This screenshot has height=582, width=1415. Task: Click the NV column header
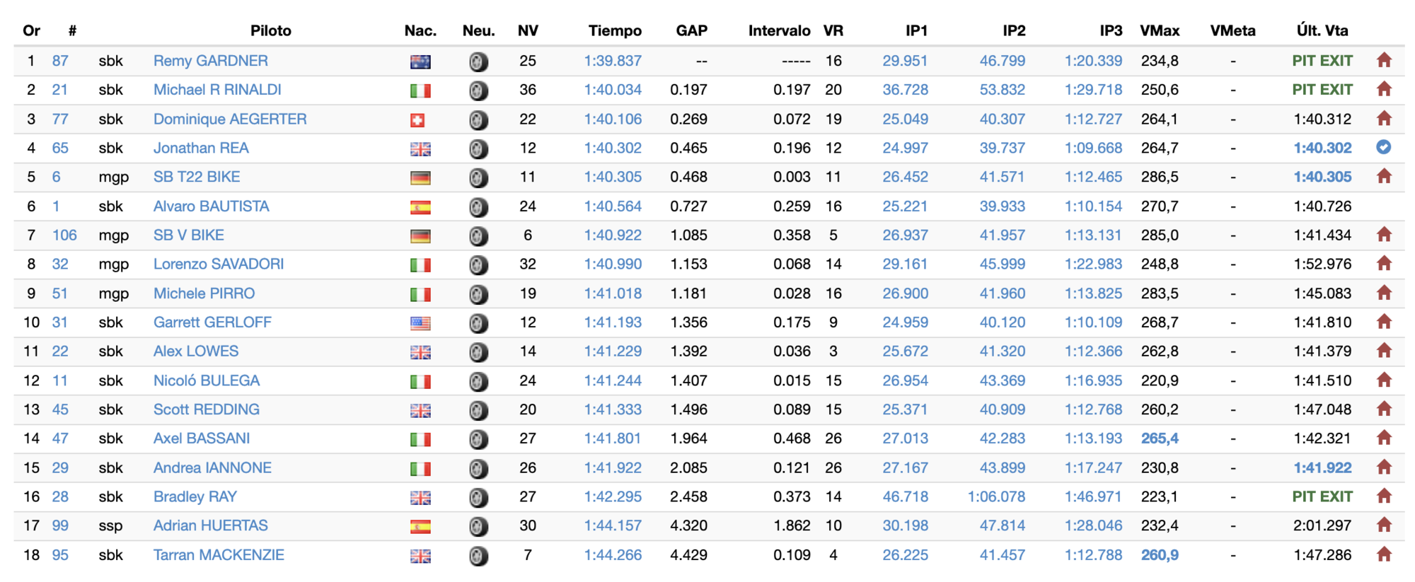coord(528,30)
